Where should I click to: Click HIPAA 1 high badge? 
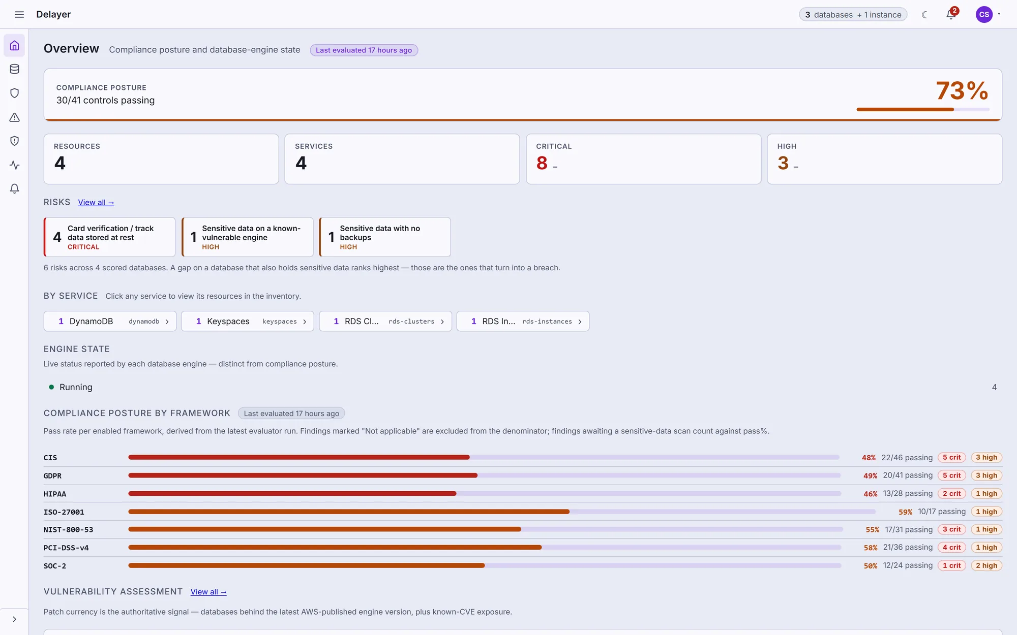click(x=986, y=494)
